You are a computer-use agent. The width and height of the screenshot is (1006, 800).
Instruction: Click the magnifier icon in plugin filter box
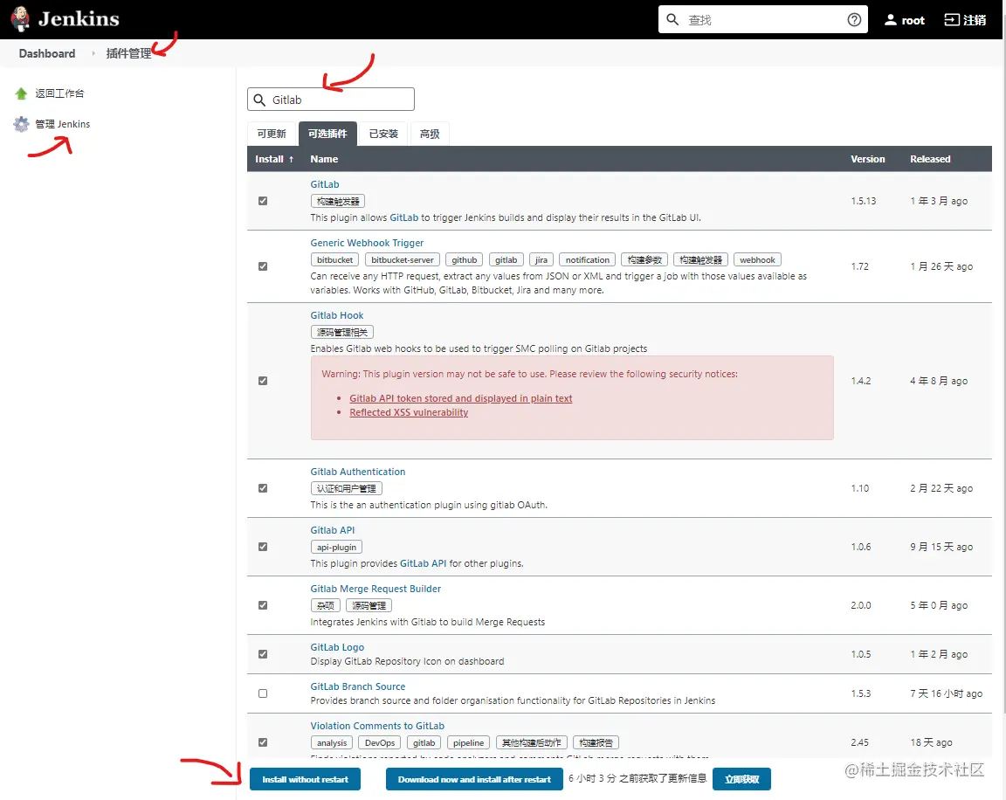(x=259, y=100)
